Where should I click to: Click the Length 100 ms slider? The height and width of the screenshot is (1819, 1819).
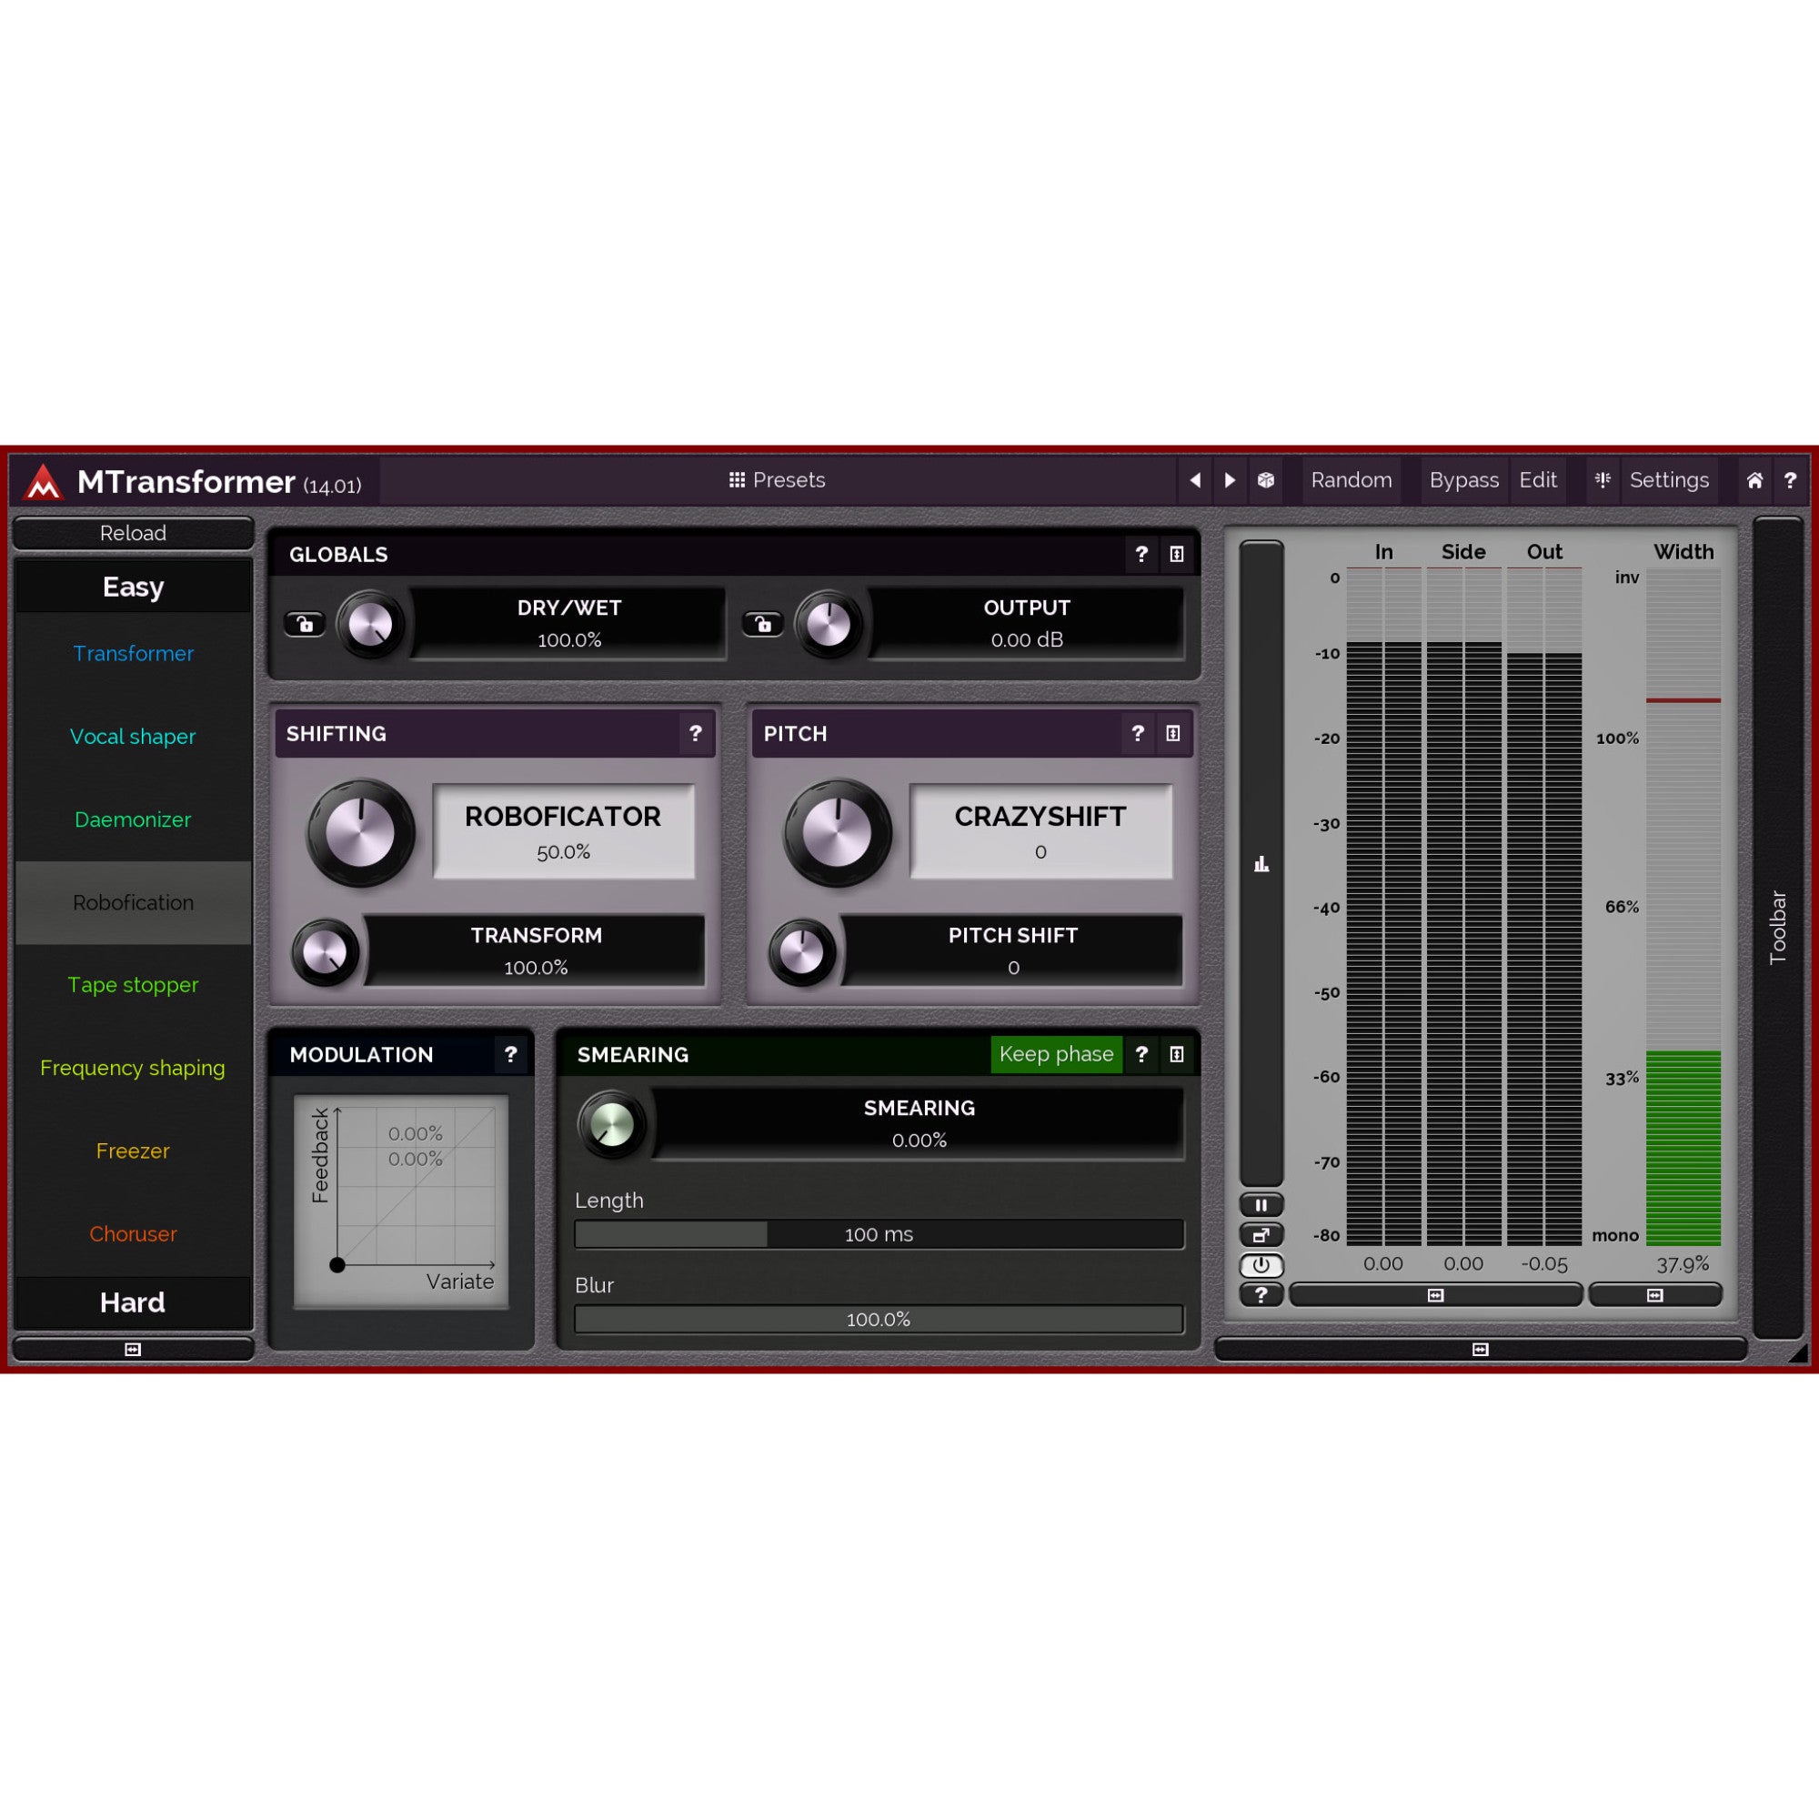879,1234
